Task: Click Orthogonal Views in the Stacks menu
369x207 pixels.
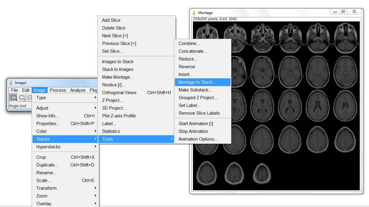Action: click(x=119, y=92)
